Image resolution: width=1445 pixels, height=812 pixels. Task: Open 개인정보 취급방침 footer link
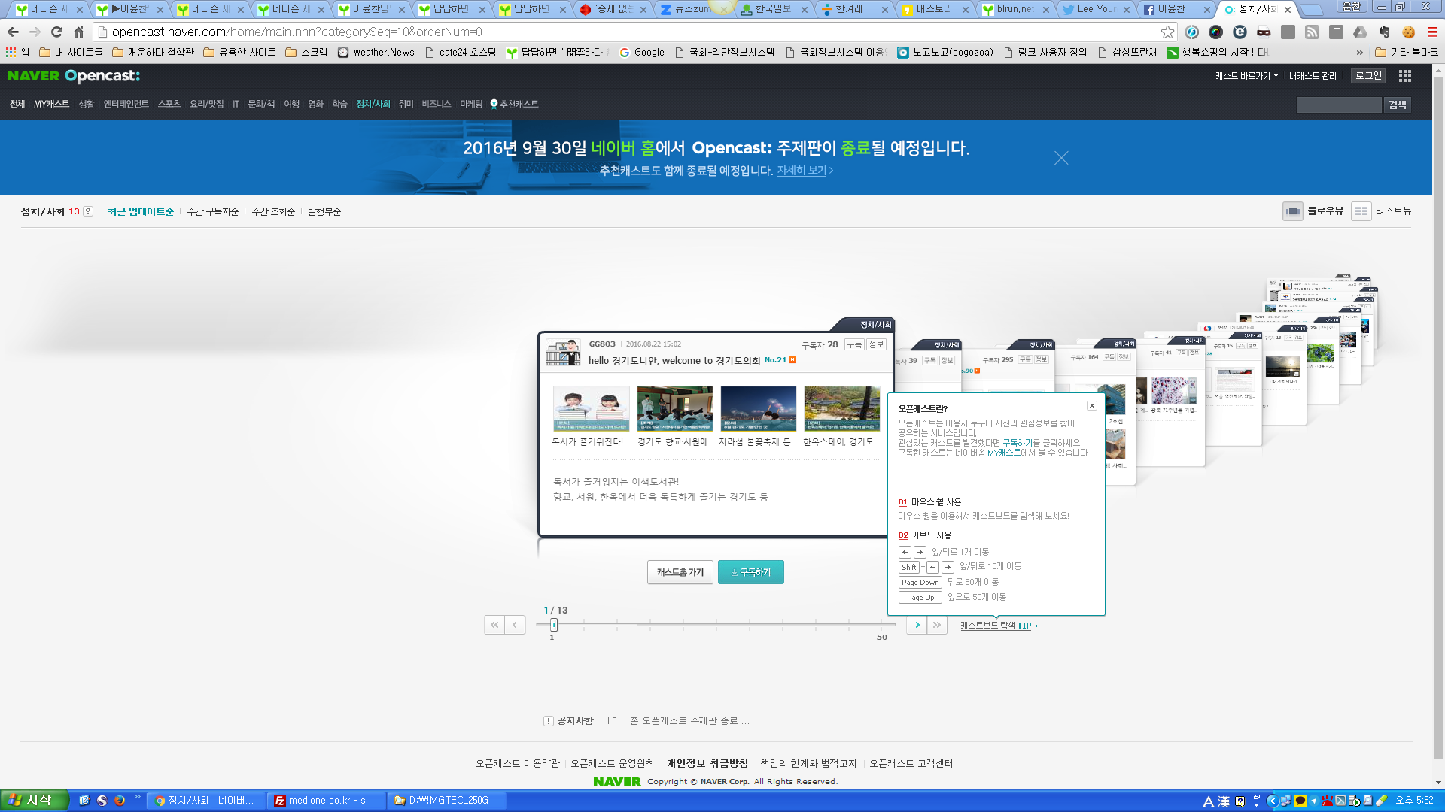pos(707,763)
